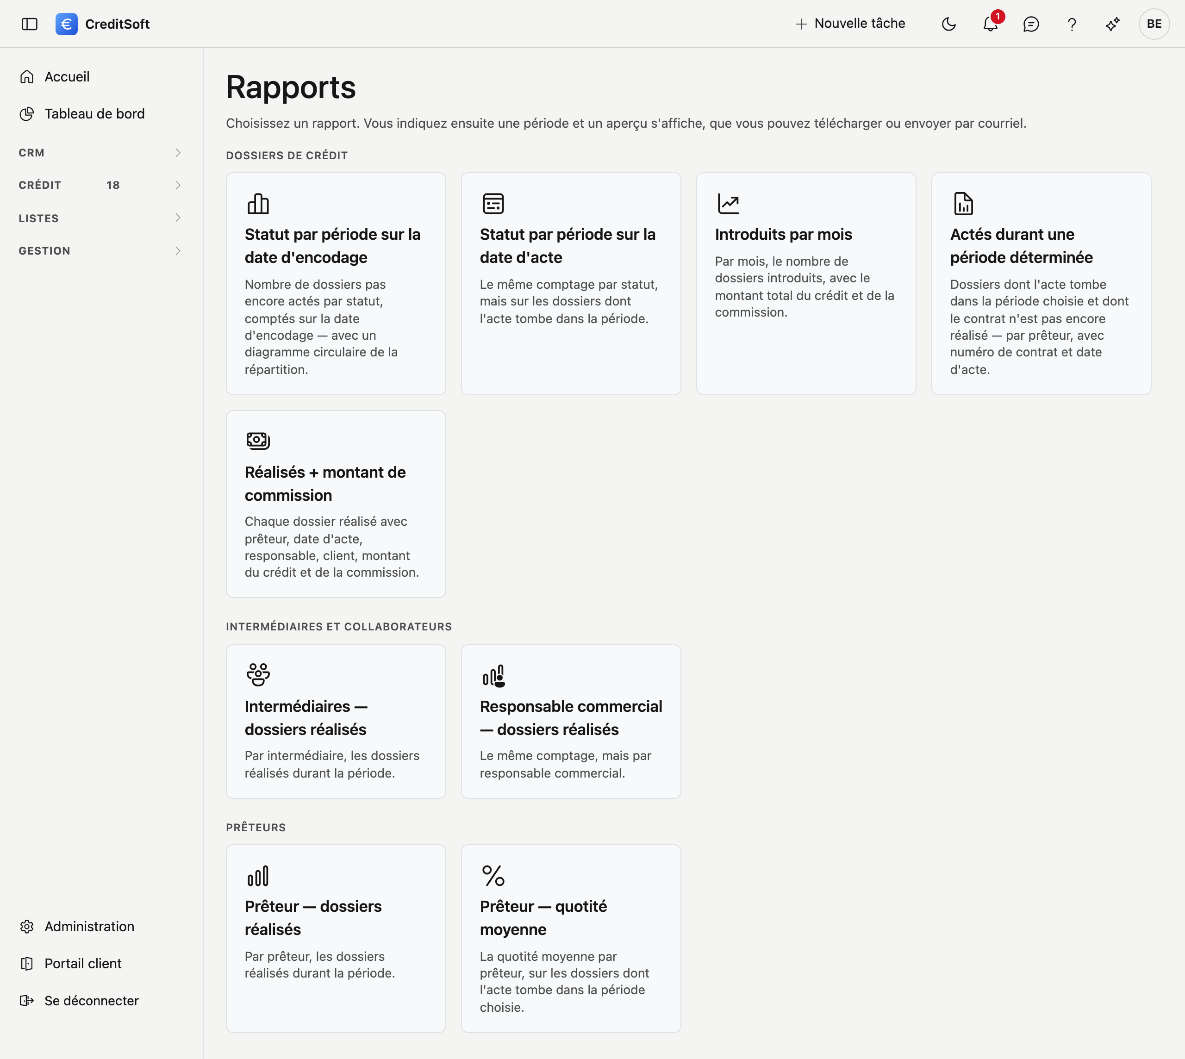Open the BE user avatar menu
Image resolution: width=1185 pixels, height=1059 pixels.
pos(1154,24)
